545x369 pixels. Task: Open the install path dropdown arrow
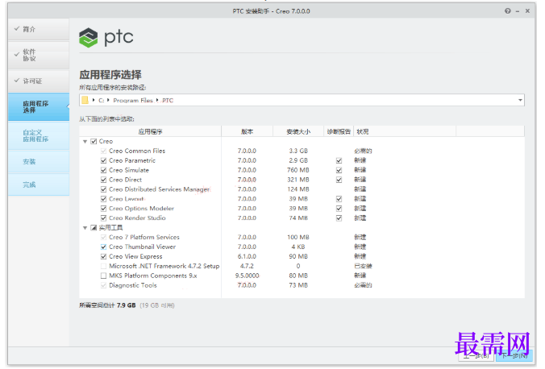[520, 101]
